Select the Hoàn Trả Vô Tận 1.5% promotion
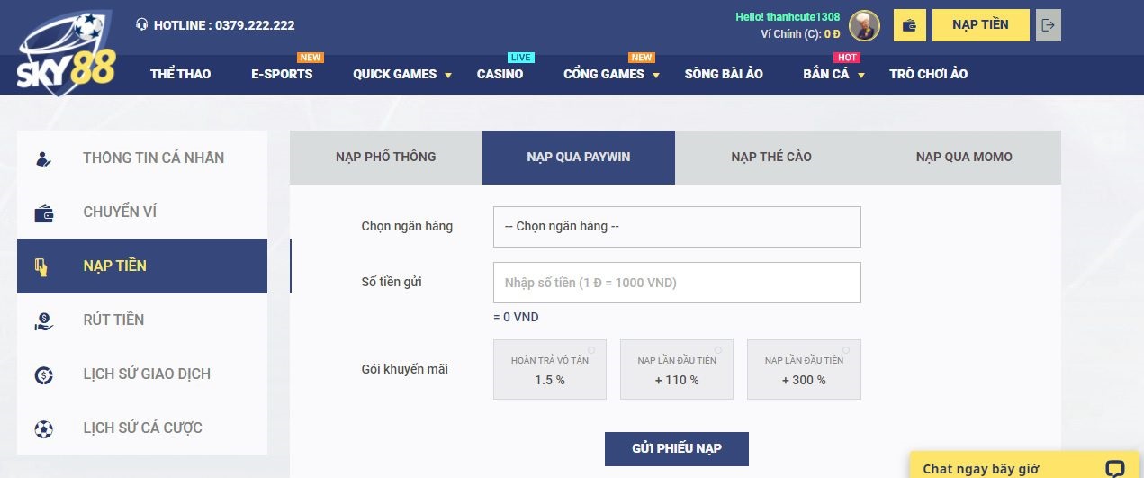The image size is (1144, 478). pos(549,369)
